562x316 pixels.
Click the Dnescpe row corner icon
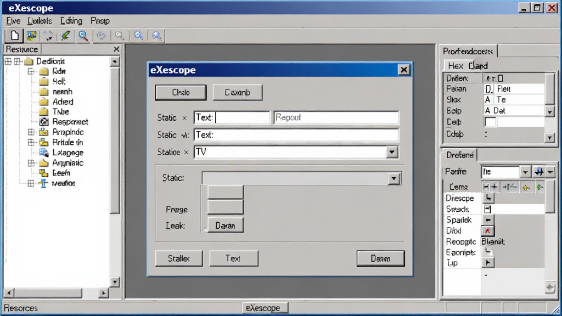[x=488, y=198]
